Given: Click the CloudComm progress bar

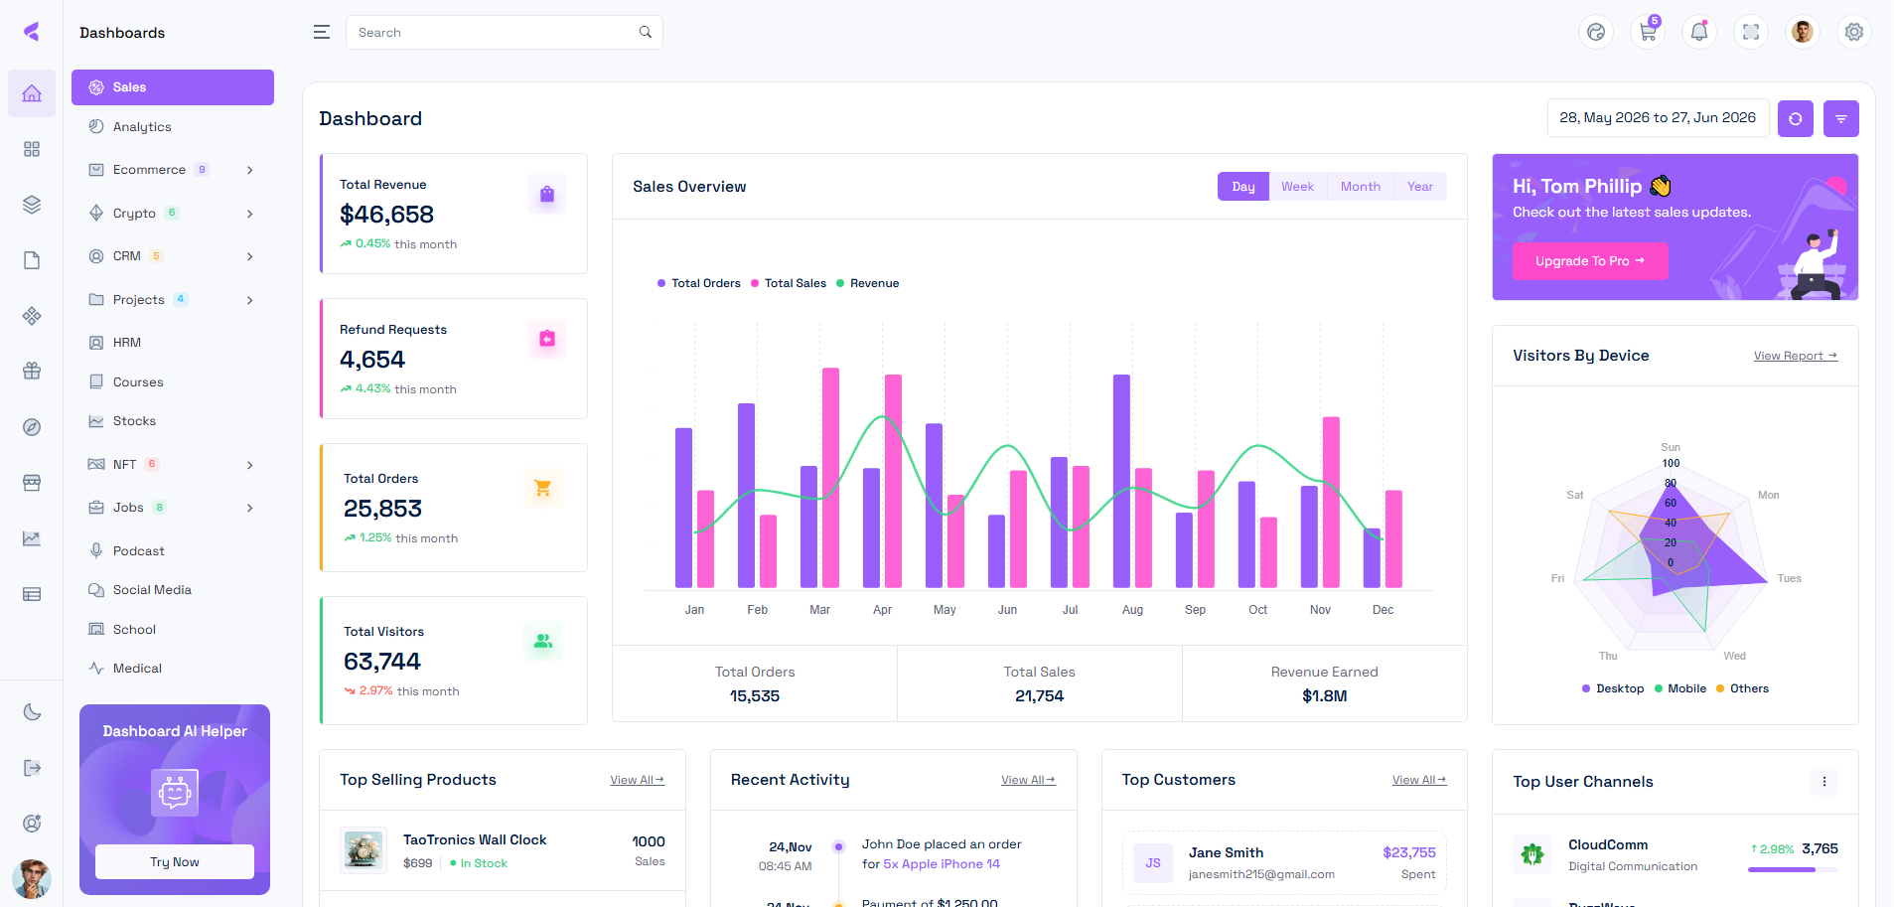Looking at the screenshot, I should pyautogui.click(x=1793, y=870).
